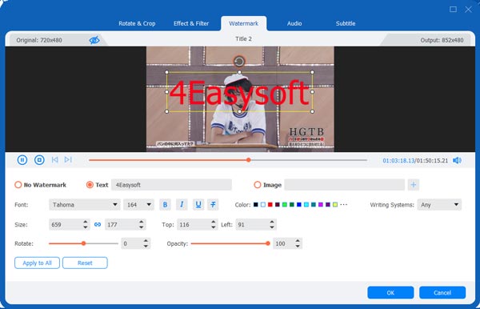This screenshot has height=309, width=480.
Task: Increase the Rotate value
Action: [x=146, y=241]
